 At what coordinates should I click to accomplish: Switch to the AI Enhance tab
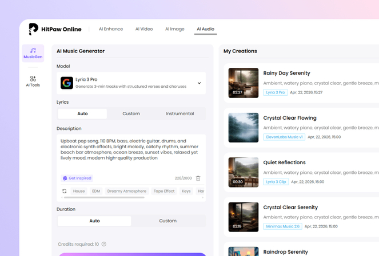point(111,29)
